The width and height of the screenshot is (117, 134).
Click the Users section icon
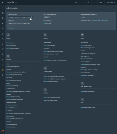click(8, 35)
